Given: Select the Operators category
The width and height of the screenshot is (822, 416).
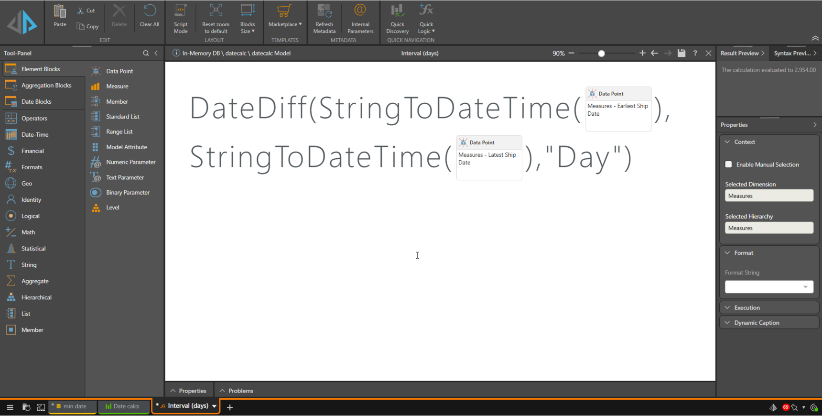Looking at the screenshot, I should pyautogui.click(x=34, y=119).
